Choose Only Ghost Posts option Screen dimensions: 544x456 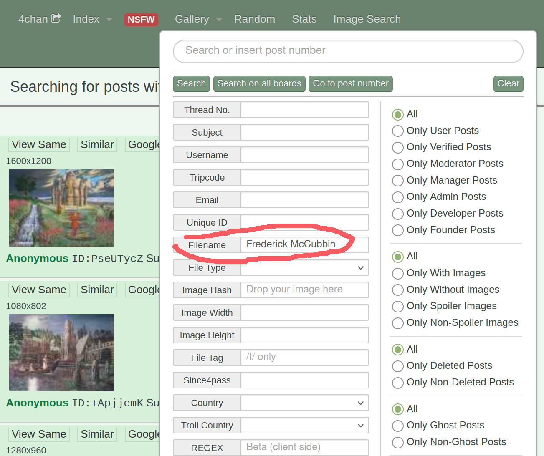tap(398, 426)
